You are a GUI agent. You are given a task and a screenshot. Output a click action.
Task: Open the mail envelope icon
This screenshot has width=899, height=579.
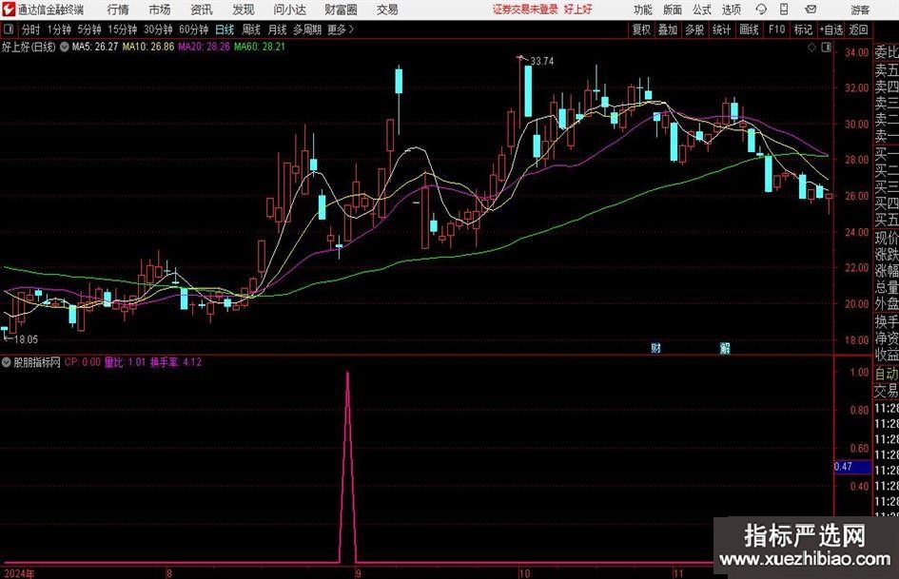811,10
